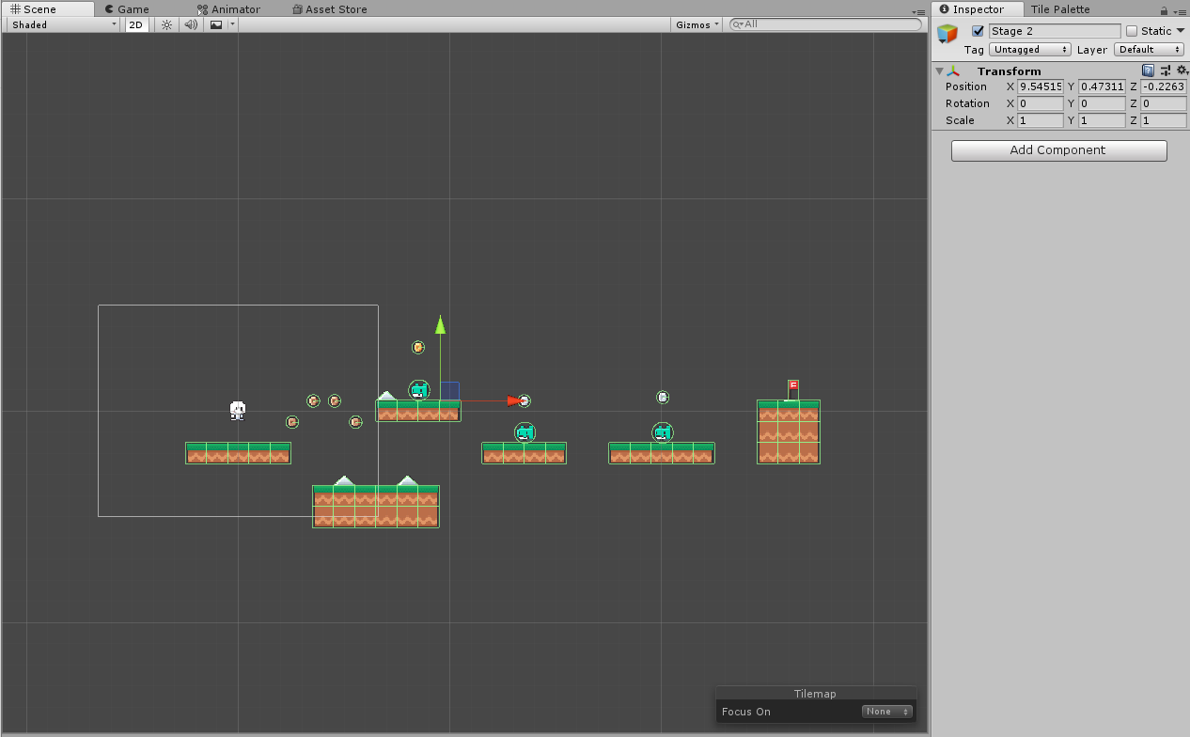Screen dimensions: 1190x737
Task: Select the pale gem above the fourth platform
Action: point(663,398)
